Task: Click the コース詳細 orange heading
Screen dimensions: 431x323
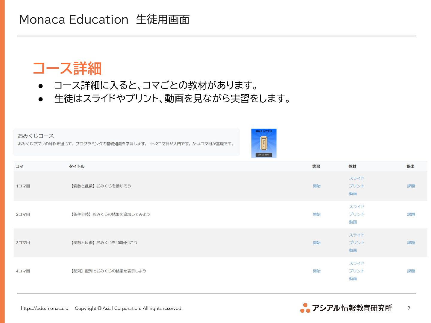Action: coord(67,68)
